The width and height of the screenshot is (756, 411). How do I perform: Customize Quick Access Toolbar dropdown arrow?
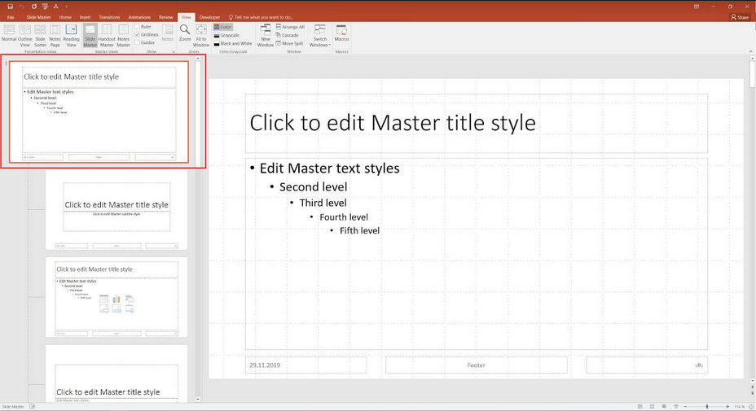point(66,7)
